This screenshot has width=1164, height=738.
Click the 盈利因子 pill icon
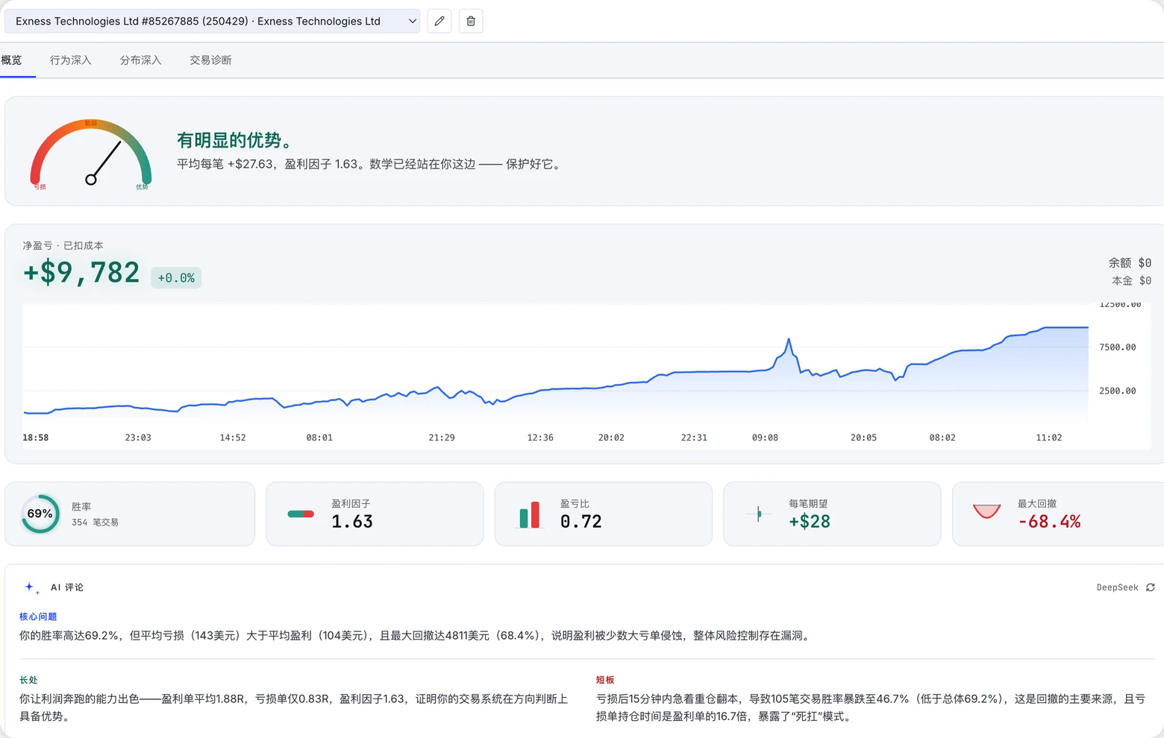[x=301, y=514]
